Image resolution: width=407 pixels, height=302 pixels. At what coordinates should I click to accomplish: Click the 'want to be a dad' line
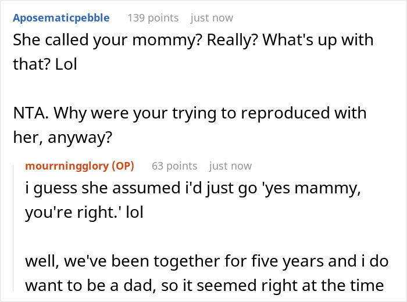(203, 285)
